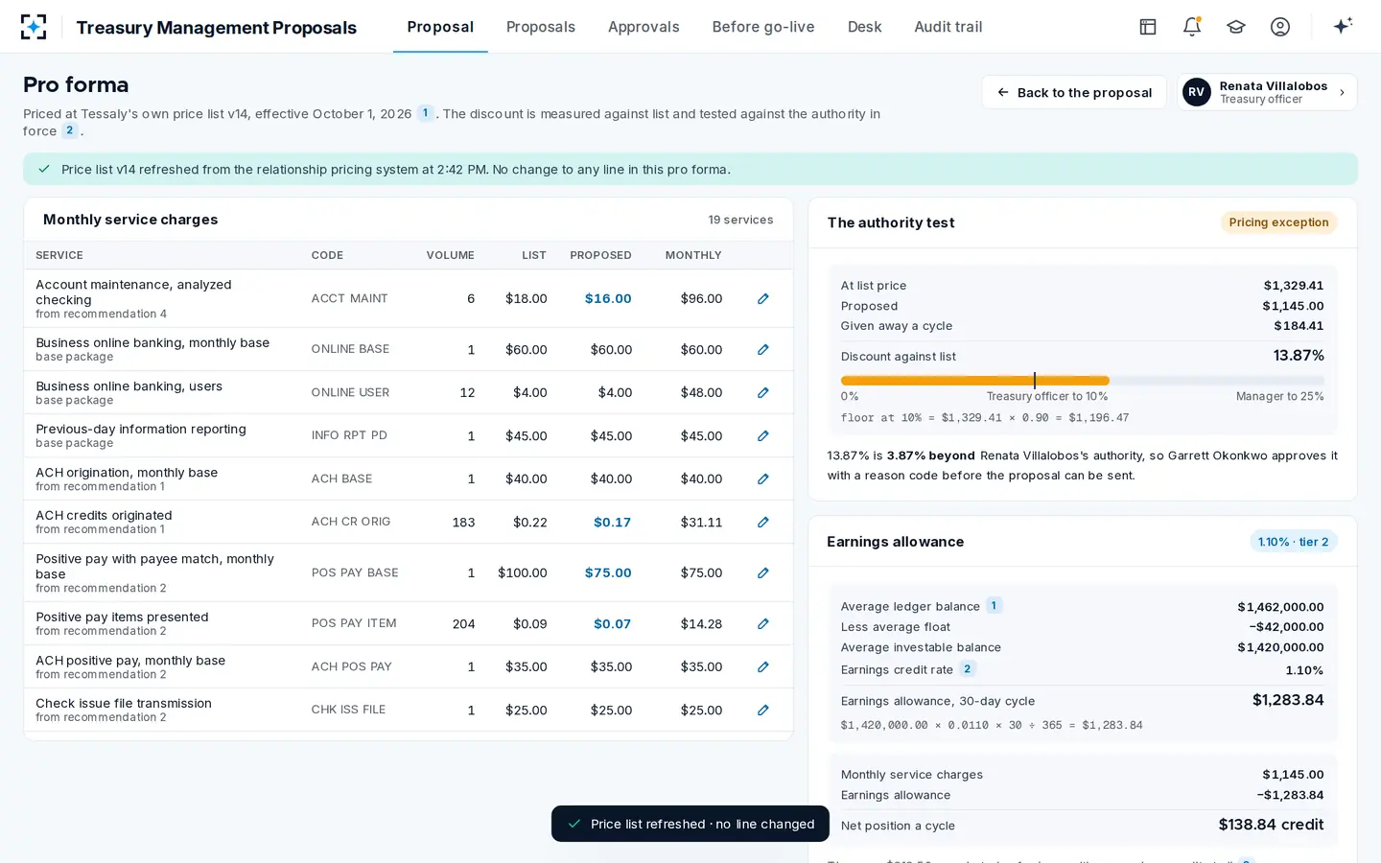Edit the ACH CR ORIG service line
The height and width of the screenshot is (863, 1381).
(x=763, y=523)
